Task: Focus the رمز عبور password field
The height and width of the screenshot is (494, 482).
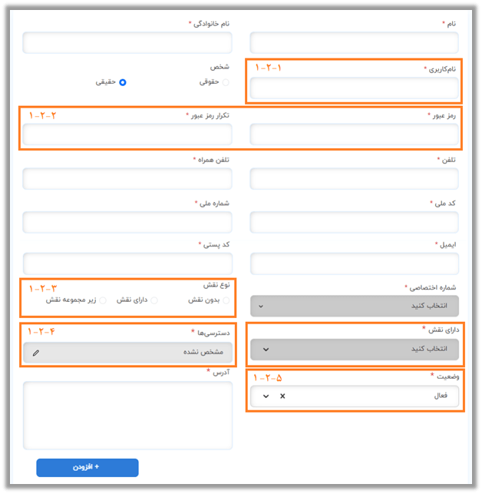Action: tap(355, 134)
